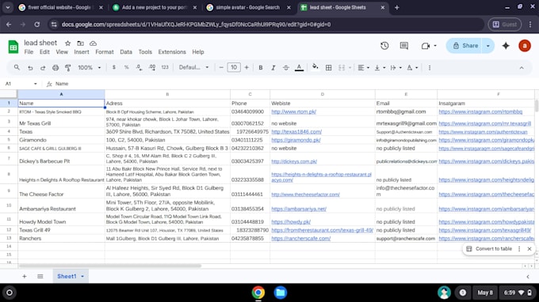Open the fill color picker
The height and width of the screenshot is (302, 539).
(315, 67)
